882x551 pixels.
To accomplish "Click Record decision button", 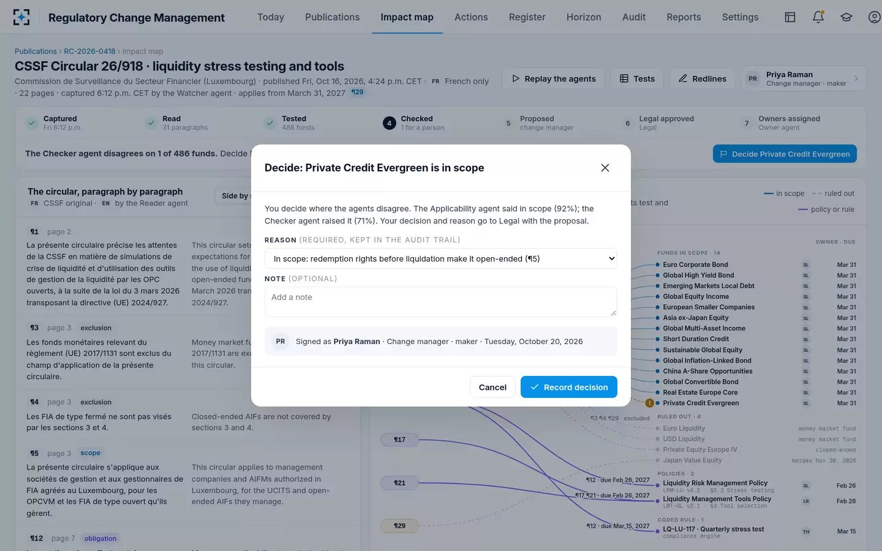I will [x=568, y=387].
